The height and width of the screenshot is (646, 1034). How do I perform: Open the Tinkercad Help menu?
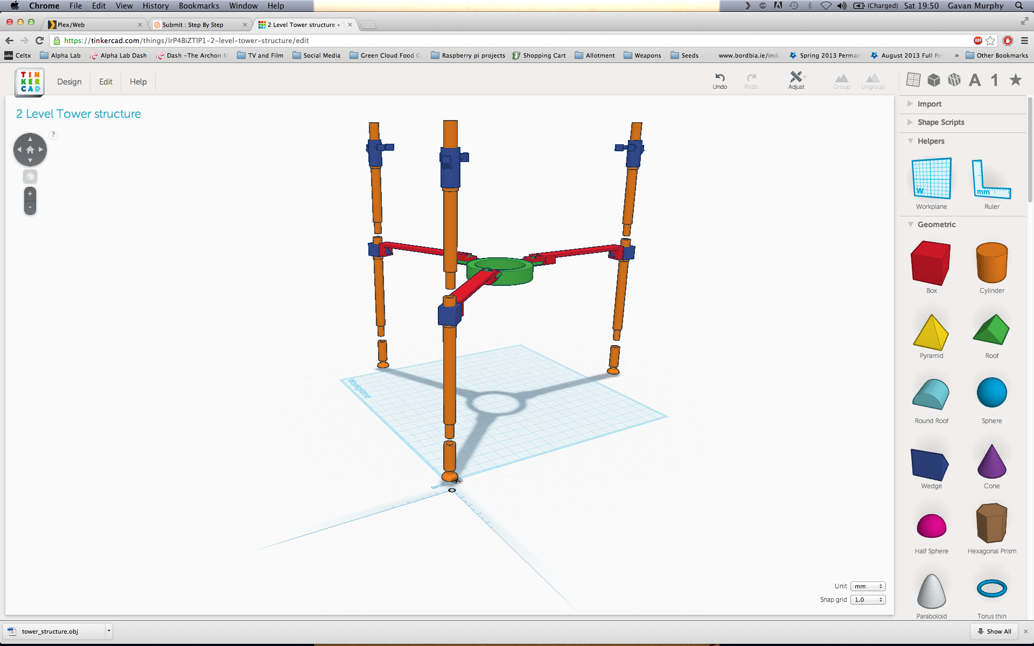point(138,82)
